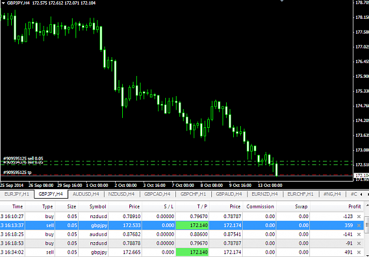Open the GBPAUD,H4 chart tab

pos(228,194)
